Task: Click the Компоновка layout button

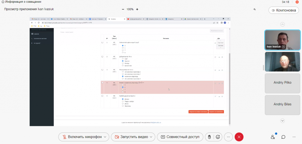Action: (284, 10)
